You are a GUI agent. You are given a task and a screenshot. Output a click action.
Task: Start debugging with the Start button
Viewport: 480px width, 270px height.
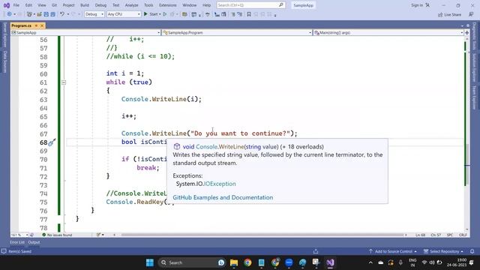point(151,14)
